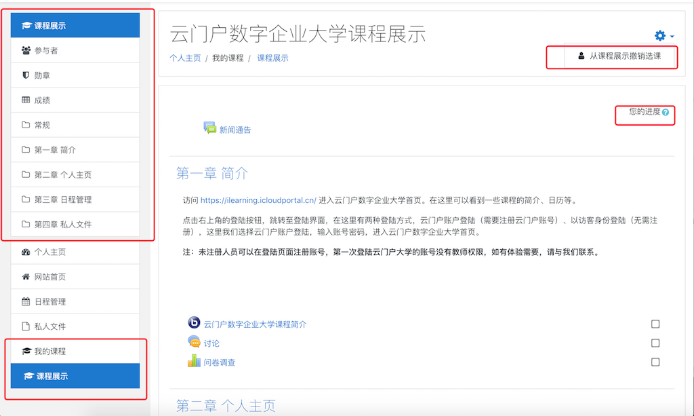Select 常规 in the sidebar
Viewport: 694px width, 416px height.
click(x=75, y=125)
